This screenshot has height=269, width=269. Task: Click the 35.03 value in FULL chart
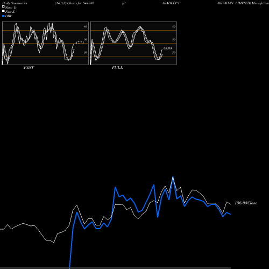(168, 48)
